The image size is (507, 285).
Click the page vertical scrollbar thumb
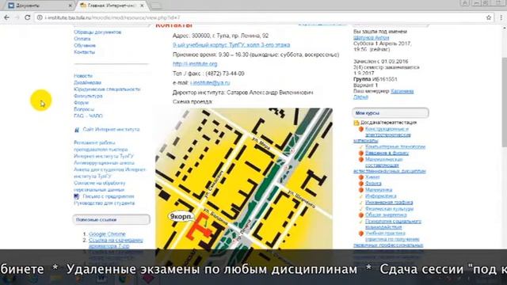[x=504, y=102]
